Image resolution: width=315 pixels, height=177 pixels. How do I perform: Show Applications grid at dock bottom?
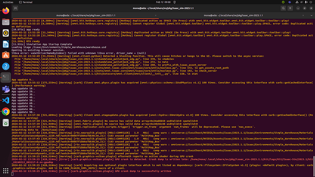pos(5,171)
